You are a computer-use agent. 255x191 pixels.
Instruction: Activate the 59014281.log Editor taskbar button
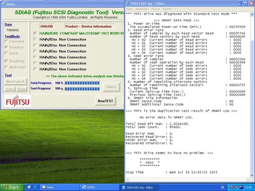coord(139,187)
